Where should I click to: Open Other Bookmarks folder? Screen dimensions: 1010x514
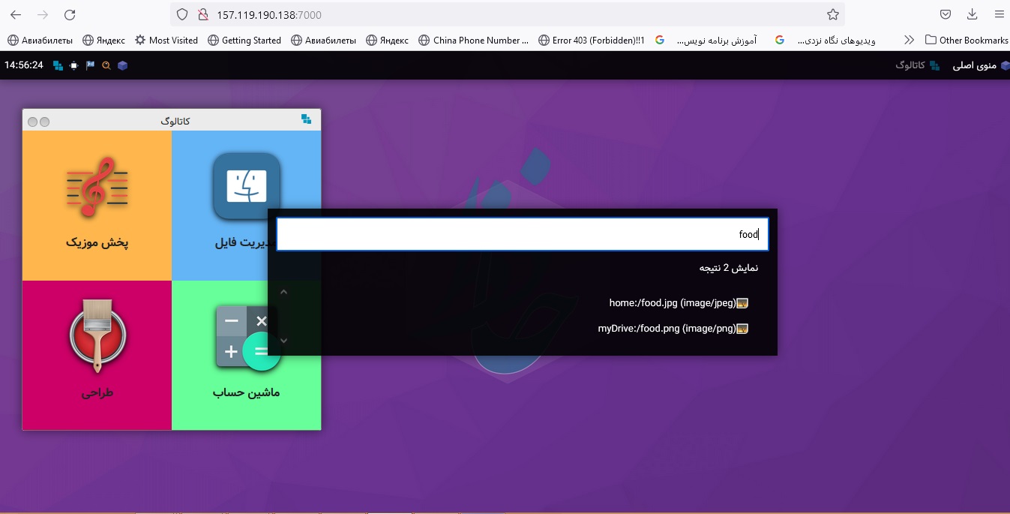(967, 41)
